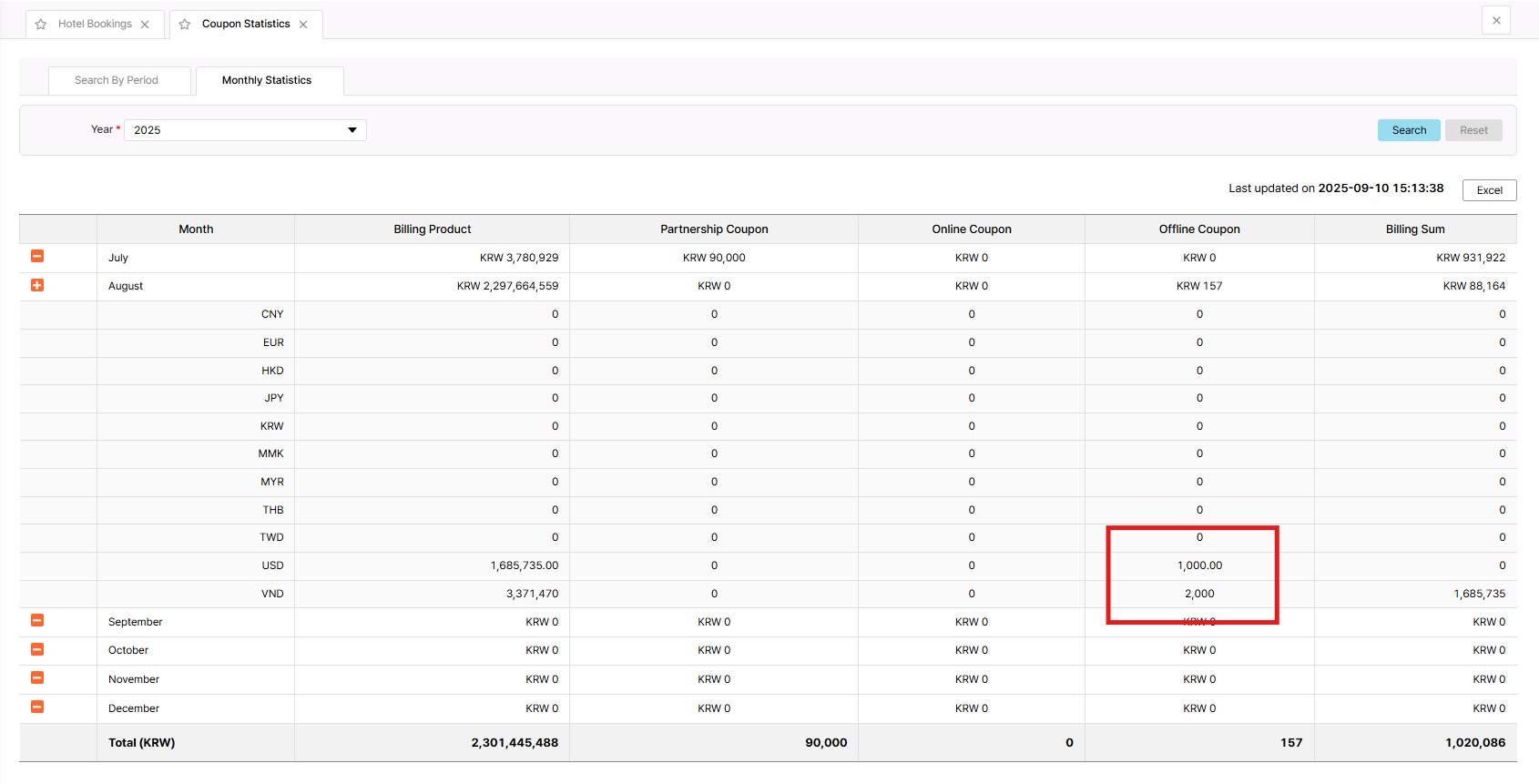Toggle the July row expander
This screenshot has height=784, width=1539.
(x=37, y=257)
